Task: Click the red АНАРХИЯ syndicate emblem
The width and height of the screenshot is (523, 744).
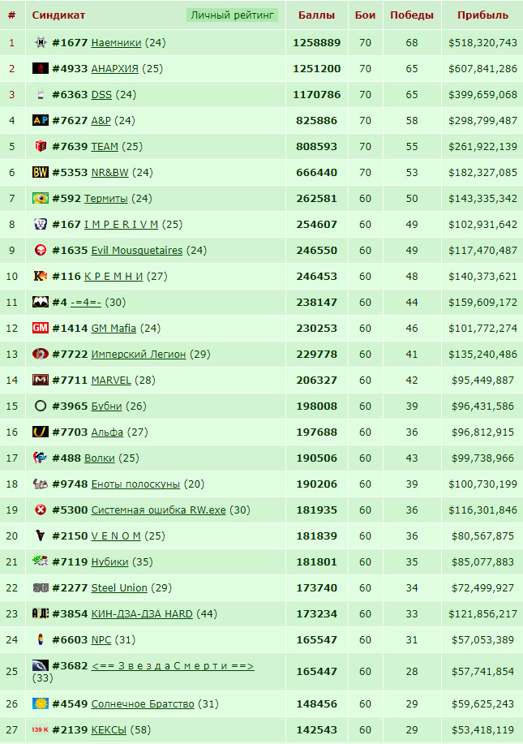Action: click(x=41, y=68)
